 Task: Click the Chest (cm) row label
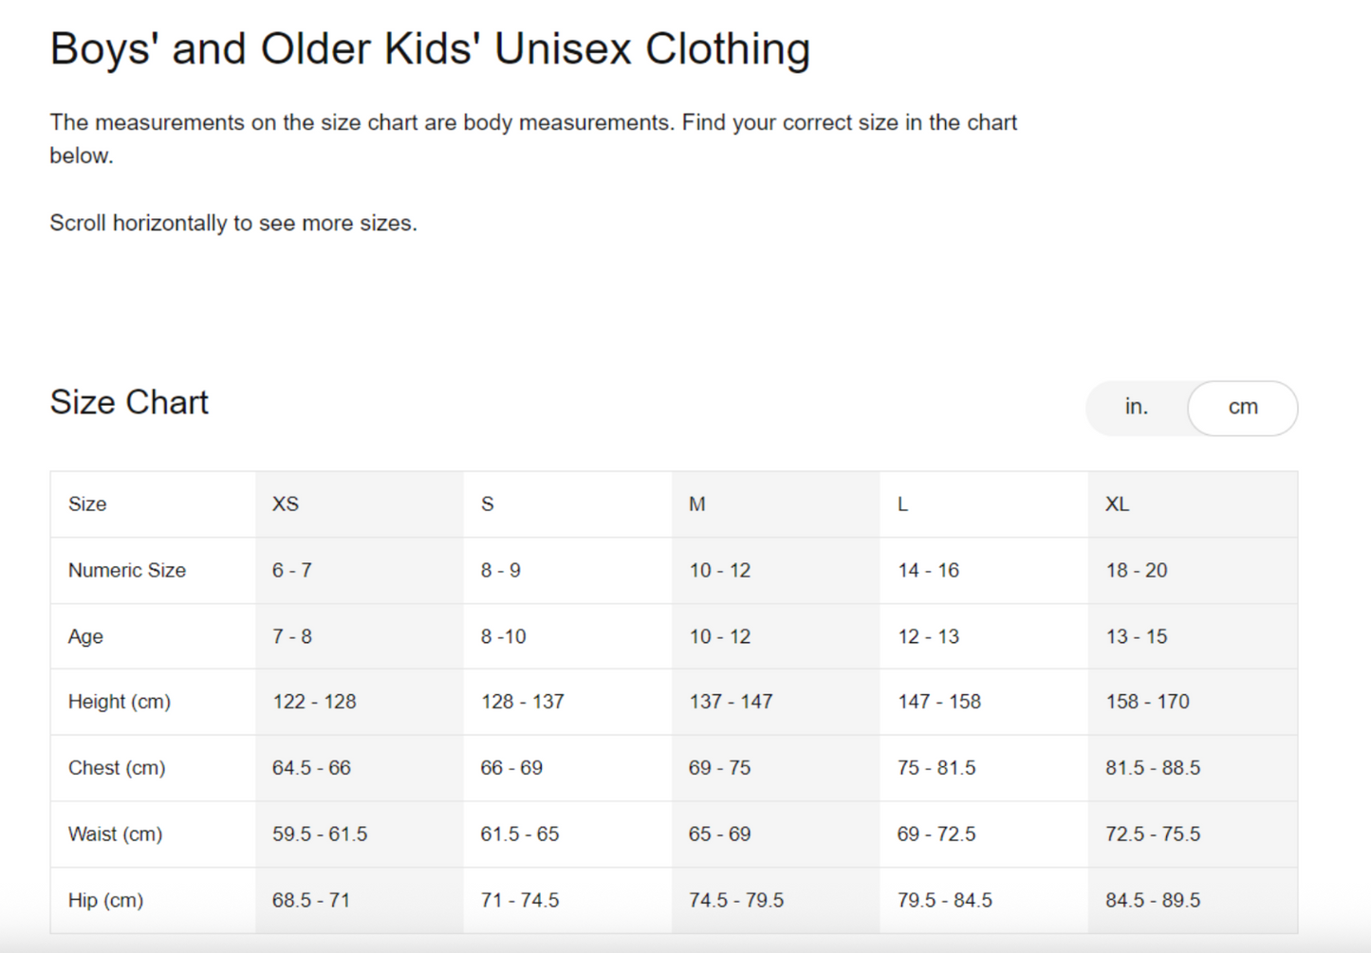117,768
